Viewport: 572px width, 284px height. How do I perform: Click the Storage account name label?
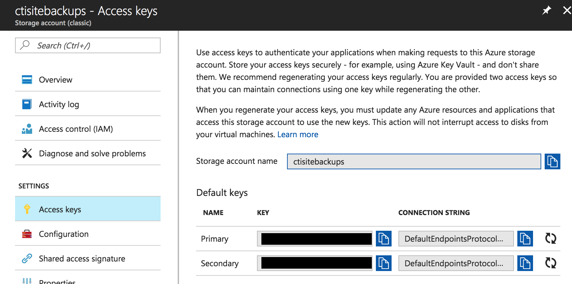coord(237,161)
